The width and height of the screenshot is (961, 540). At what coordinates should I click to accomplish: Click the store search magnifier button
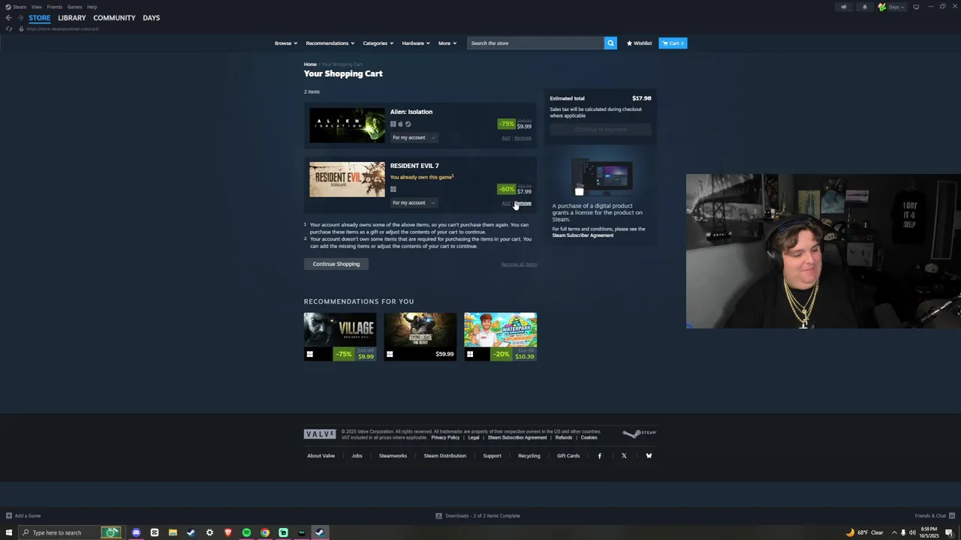click(610, 43)
